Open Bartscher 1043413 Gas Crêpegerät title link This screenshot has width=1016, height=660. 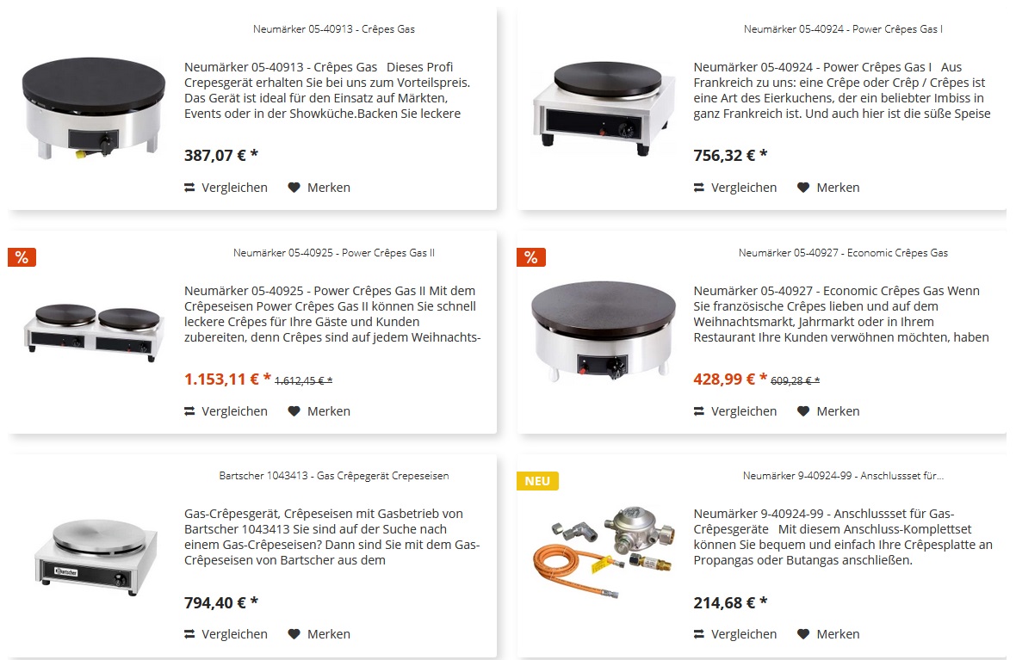click(x=334, y=476)
